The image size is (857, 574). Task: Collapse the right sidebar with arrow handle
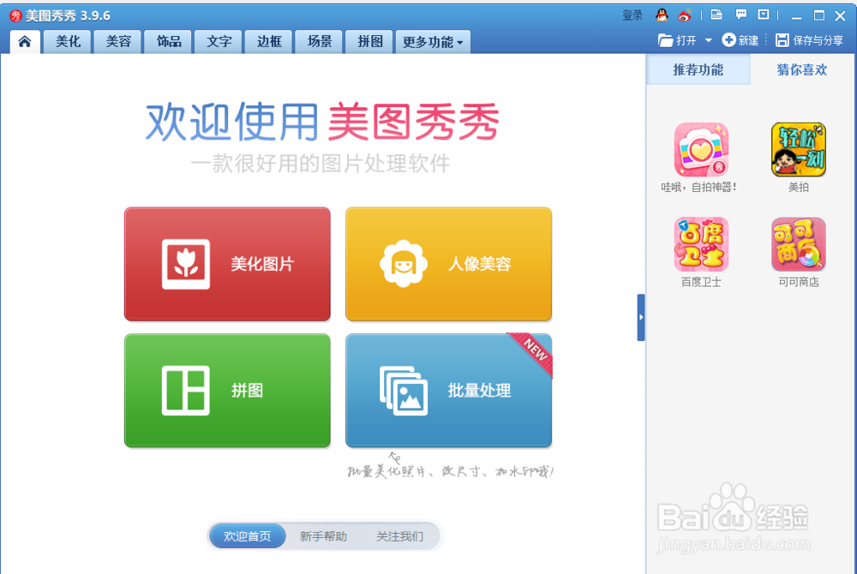(640, 317)
